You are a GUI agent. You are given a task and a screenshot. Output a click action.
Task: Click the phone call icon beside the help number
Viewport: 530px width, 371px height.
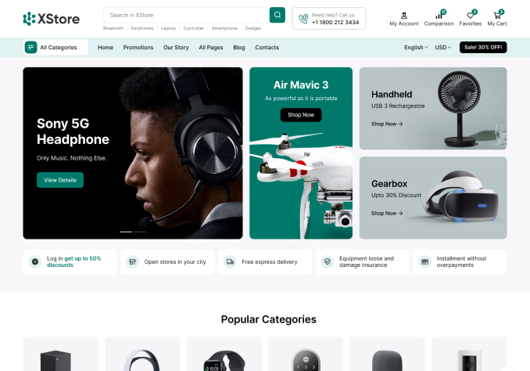point(303,19)
